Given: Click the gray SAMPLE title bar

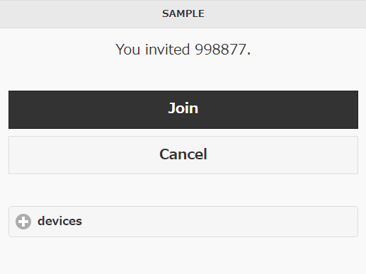Looking at the screenshot, I should pyautogui.click(x=183, y=14).
